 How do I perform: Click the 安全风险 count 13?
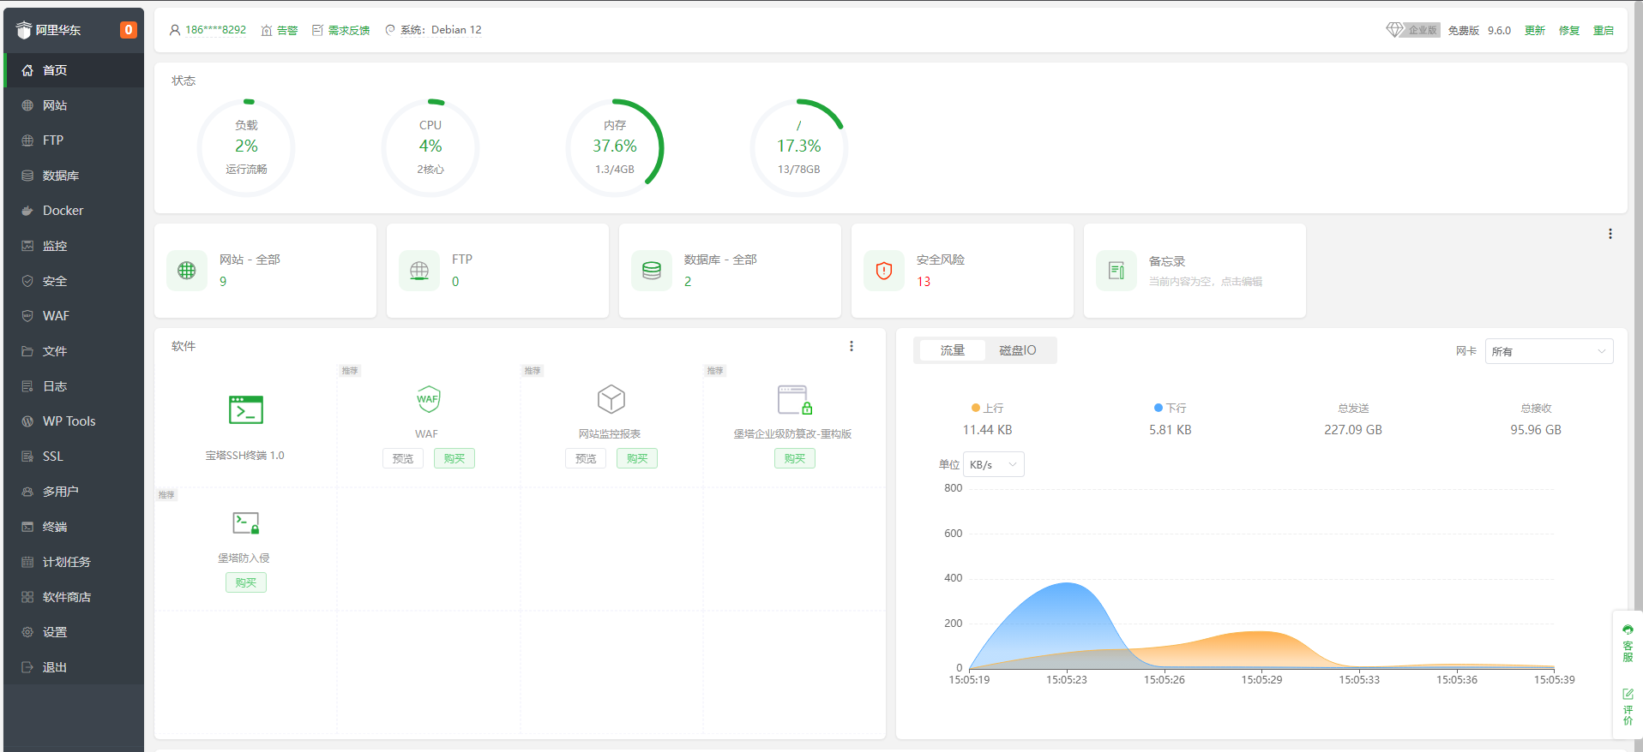tap(924, 282)
